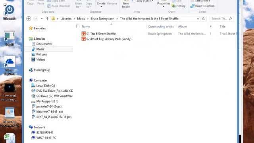Open Libraries in navigation pane
Image resolution: width=254 pixels, height=143 pixels.
(39, 39)
